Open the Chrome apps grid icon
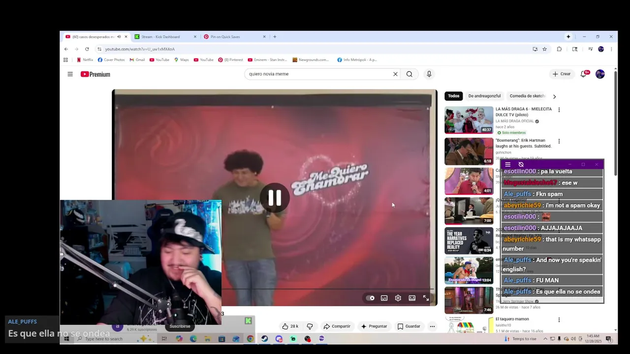The image size is (630, 354). tap(65, 60)
